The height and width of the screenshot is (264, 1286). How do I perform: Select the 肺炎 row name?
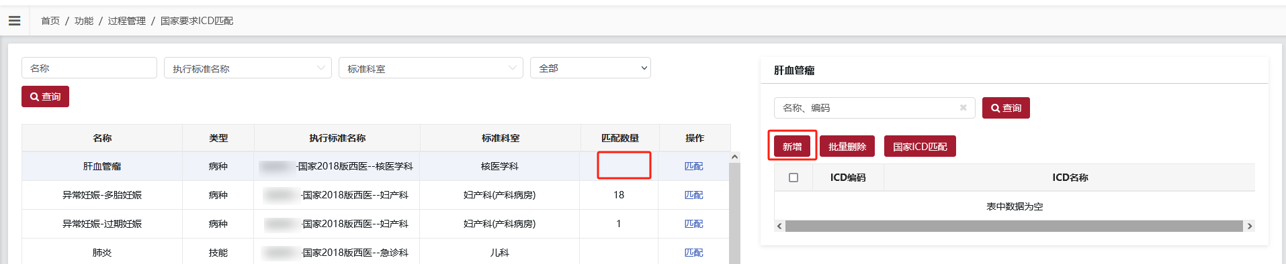(x=102, y=253)
